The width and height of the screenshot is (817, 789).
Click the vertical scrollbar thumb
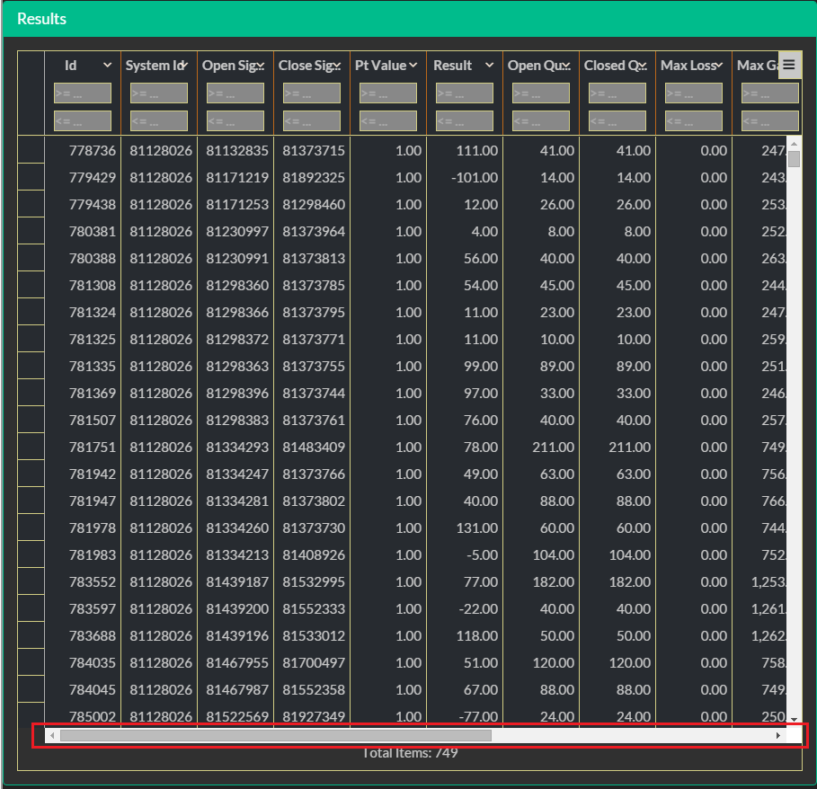tap(794, 159)
